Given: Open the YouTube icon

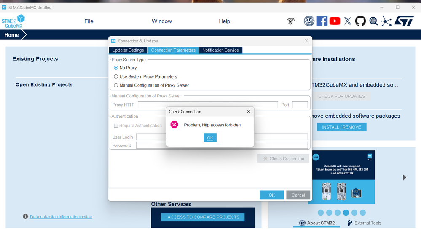Looking at the screenshot, I should tap(335, 21).
